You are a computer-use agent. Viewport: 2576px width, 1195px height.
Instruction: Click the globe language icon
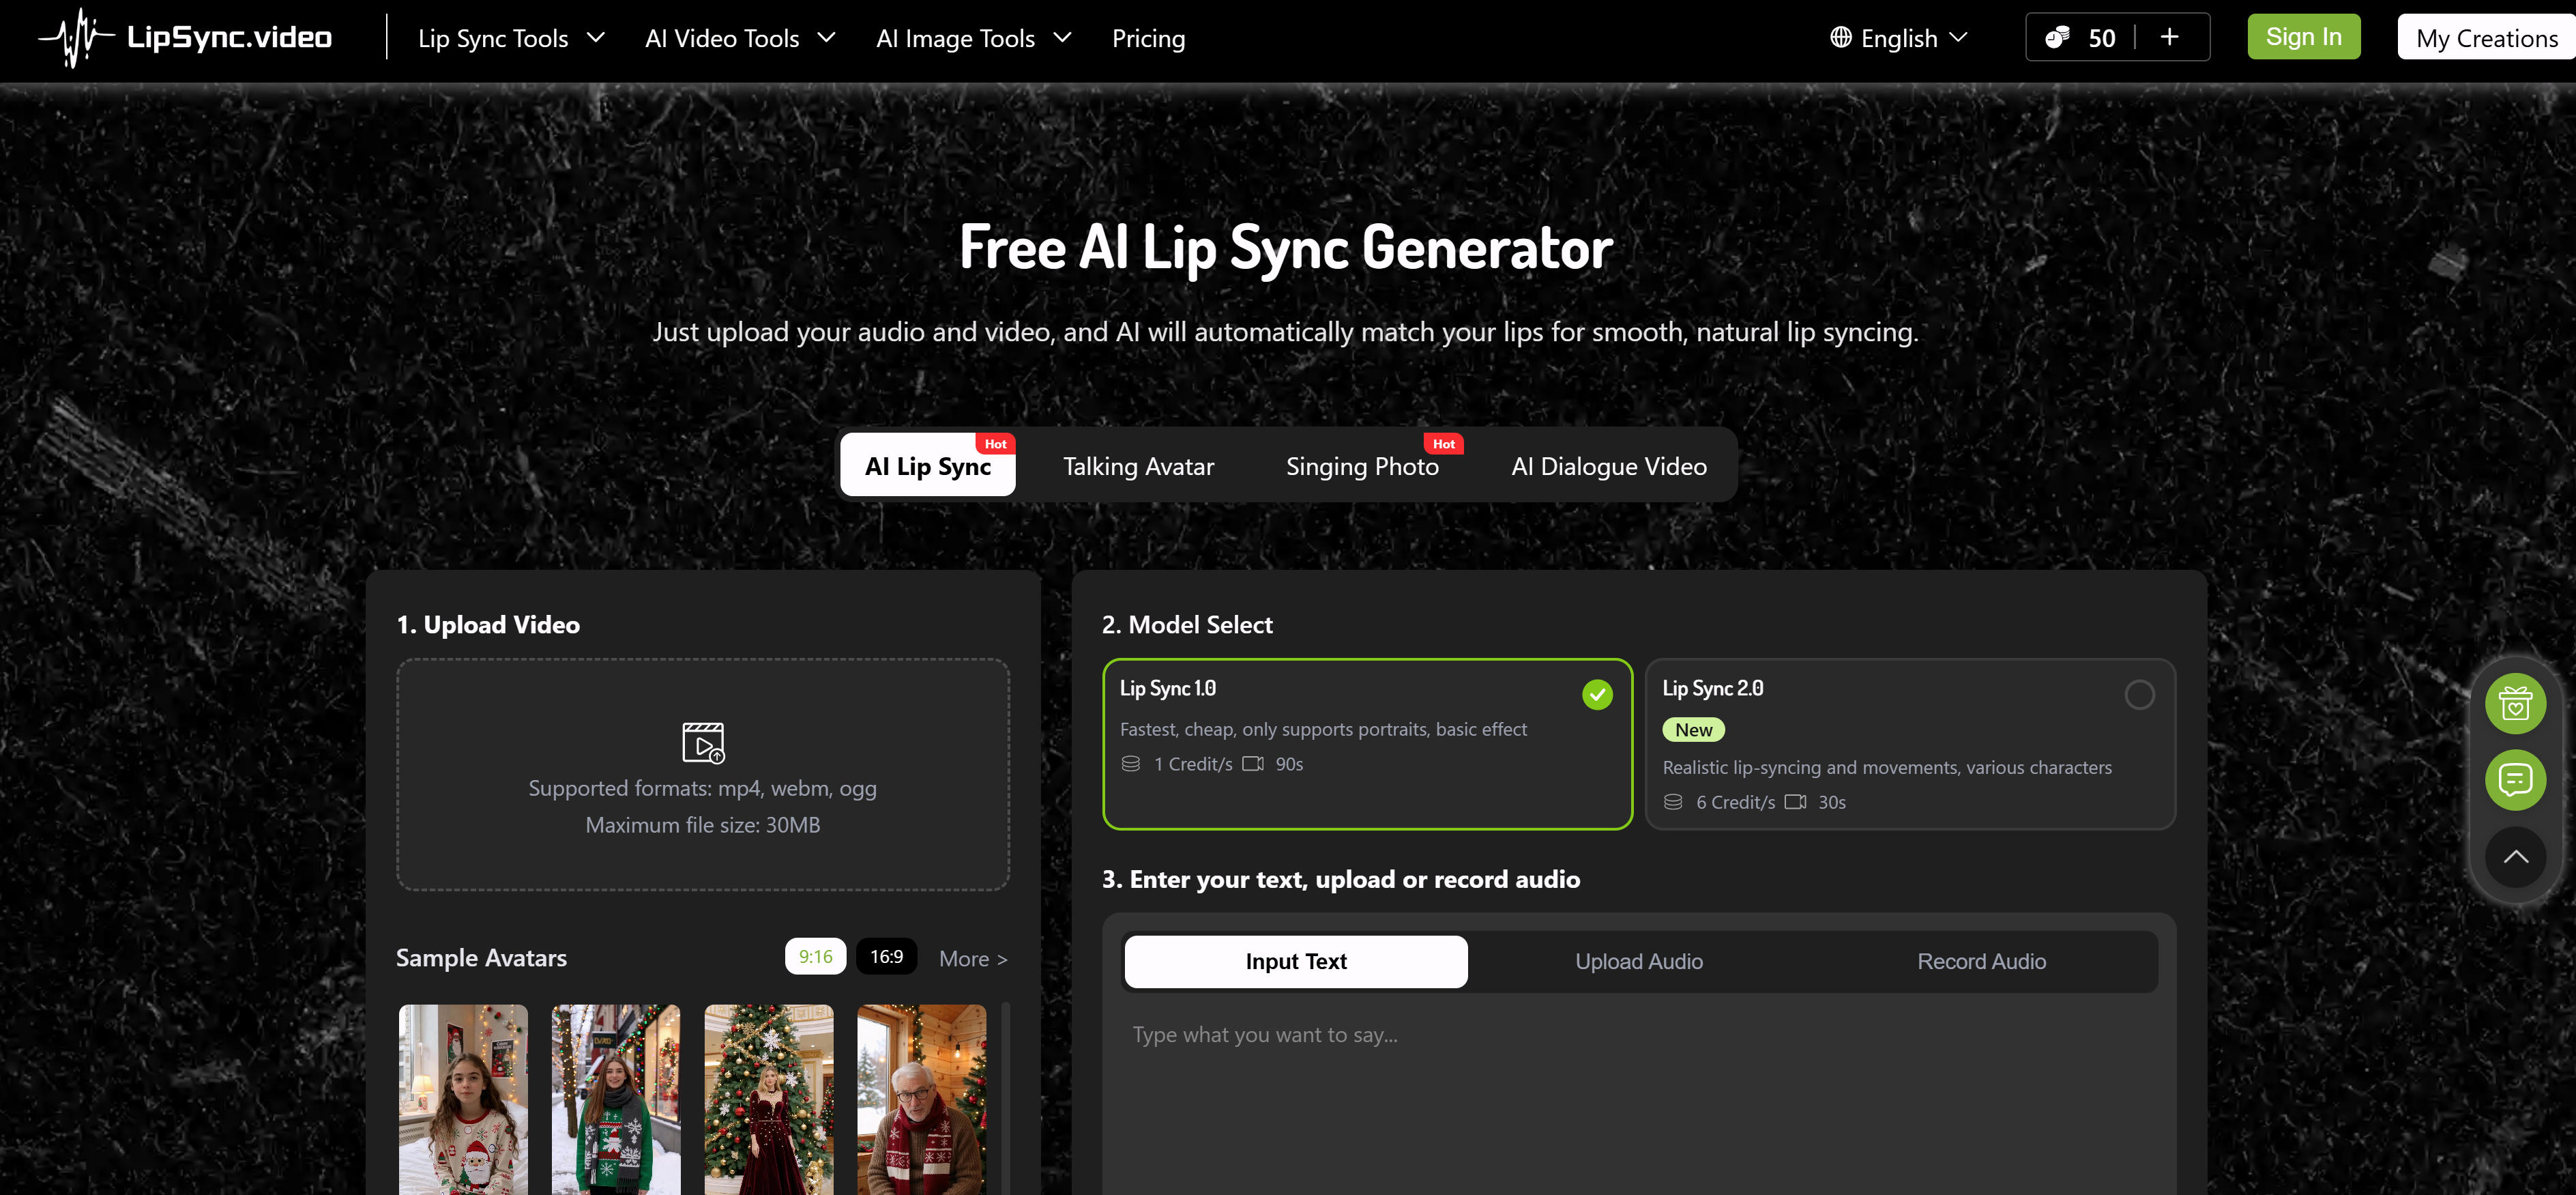[1840, 38]
